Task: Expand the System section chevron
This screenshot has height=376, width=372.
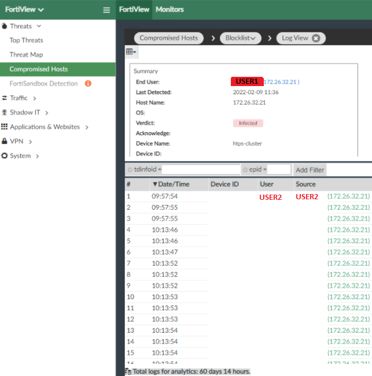Action: 38,156
